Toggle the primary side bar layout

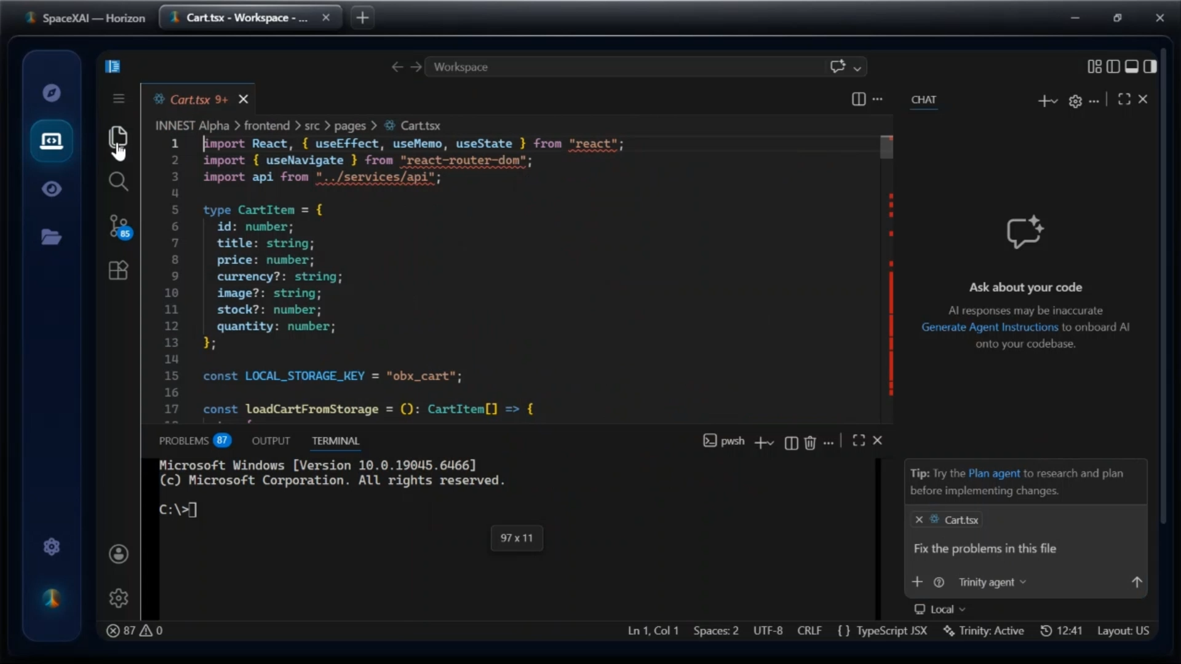click(x=1113, y=66)
